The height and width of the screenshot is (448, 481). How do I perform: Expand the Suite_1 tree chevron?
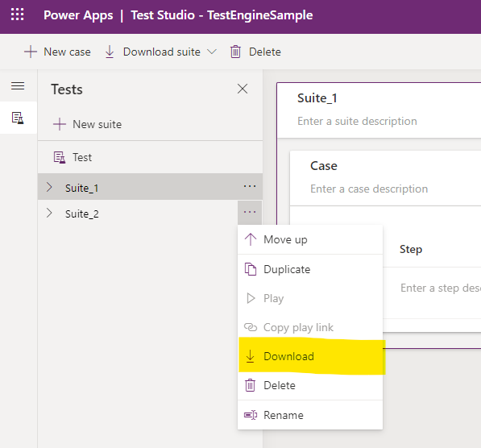pos(49,187)
